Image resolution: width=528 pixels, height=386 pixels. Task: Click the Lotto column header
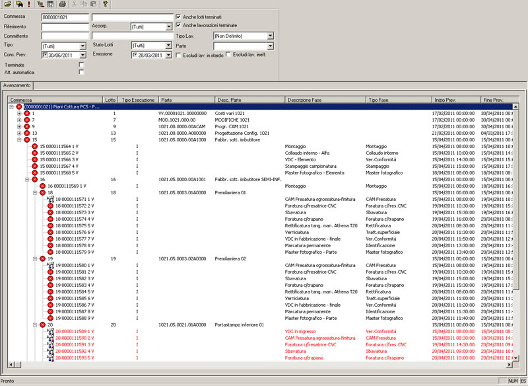[x=110, y=100]
